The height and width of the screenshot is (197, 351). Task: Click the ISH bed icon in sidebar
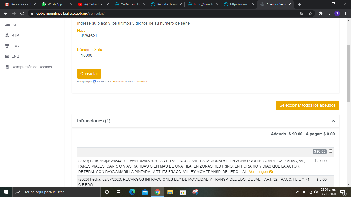(7, 25)
